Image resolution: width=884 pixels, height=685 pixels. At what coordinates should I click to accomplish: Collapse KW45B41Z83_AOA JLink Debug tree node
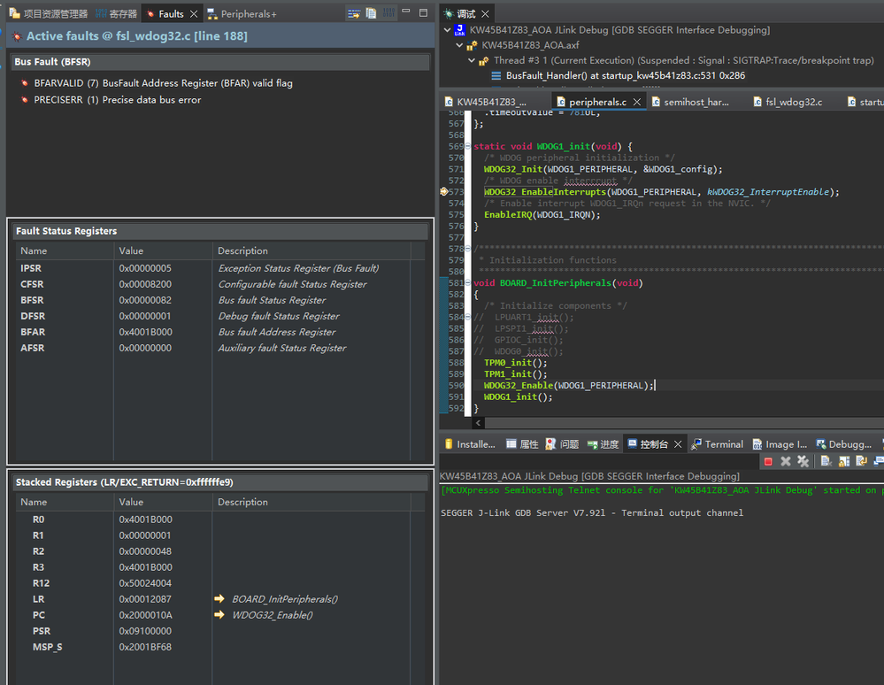448,30
